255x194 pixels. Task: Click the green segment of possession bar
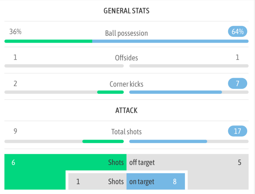pyautogui.click(x=48, y=41)
